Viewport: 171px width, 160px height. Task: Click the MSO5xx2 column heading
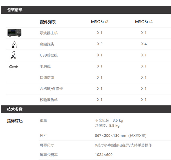[x=100, y=22]
